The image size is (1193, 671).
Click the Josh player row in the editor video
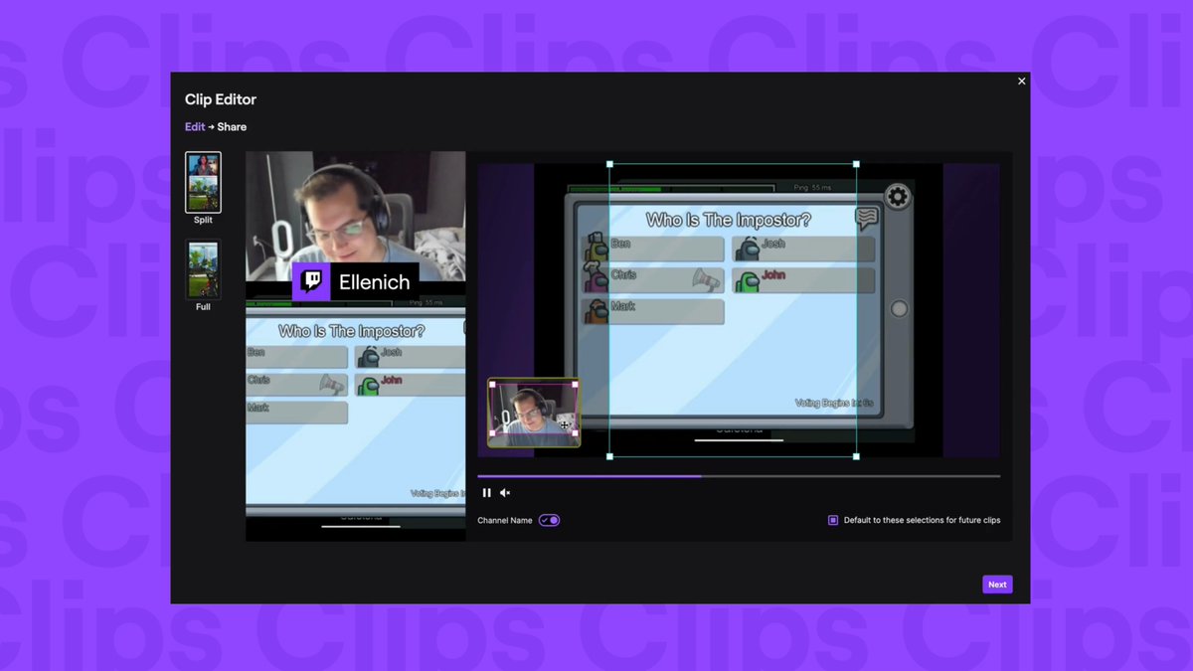[x=804, y=249]
